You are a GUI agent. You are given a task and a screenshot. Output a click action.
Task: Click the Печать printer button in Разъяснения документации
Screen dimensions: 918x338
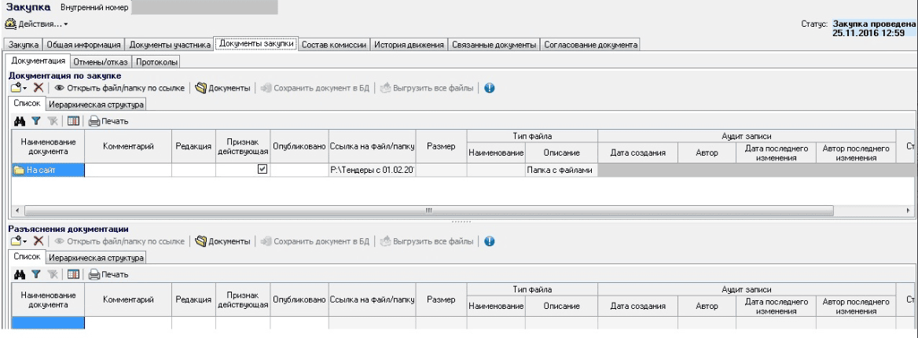coord(108,274)
